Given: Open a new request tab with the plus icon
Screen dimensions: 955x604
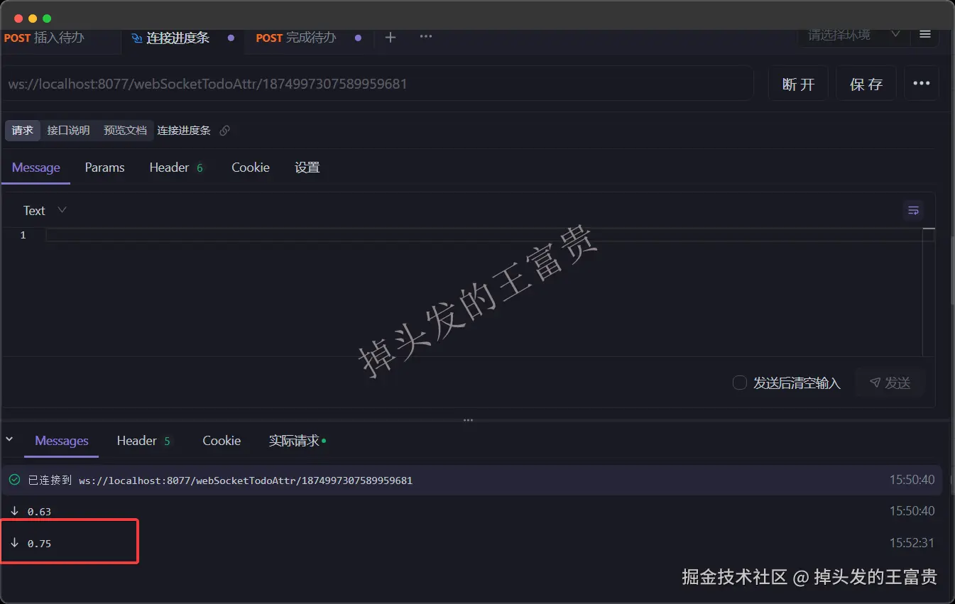Looking at the screenshot, I should [390, 38].
